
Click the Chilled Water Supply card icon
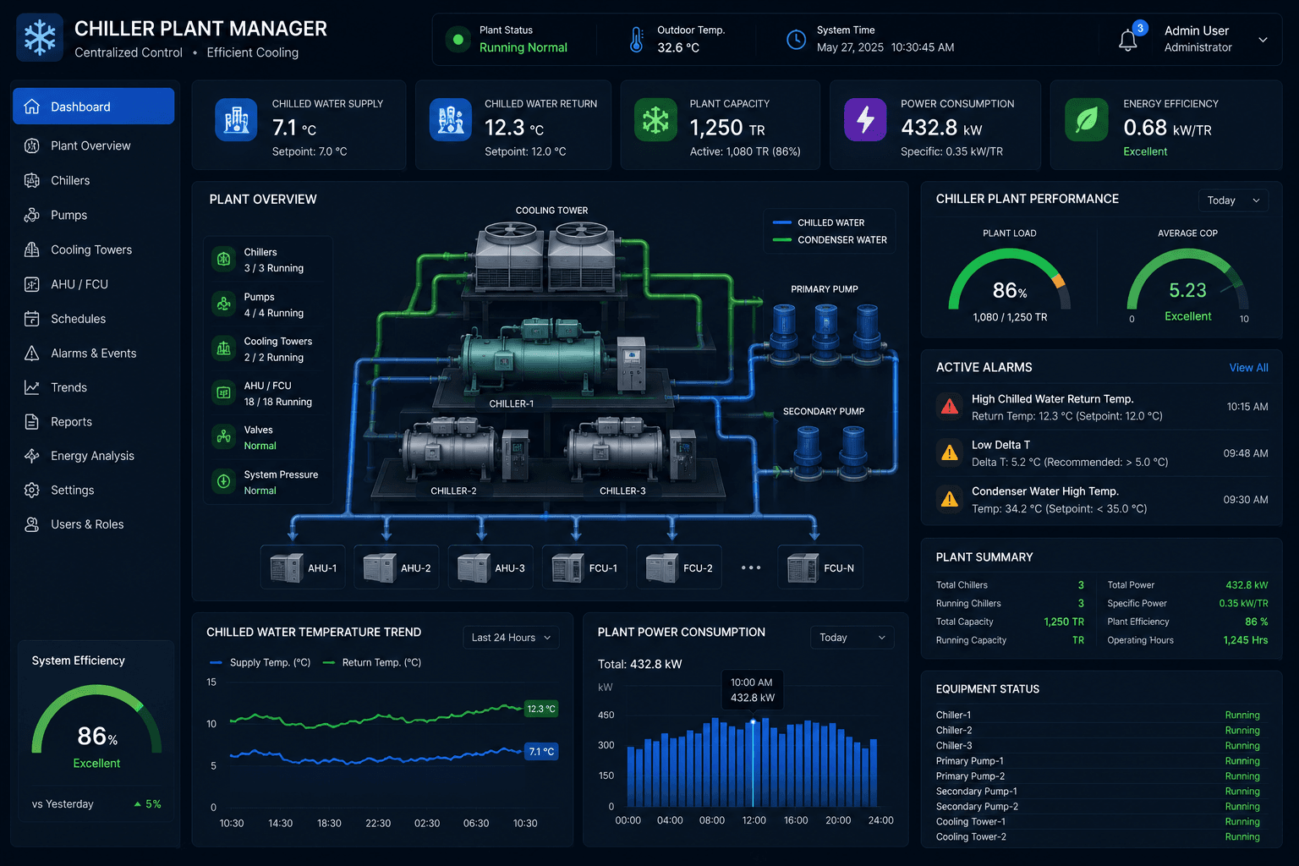click(236, 119)
